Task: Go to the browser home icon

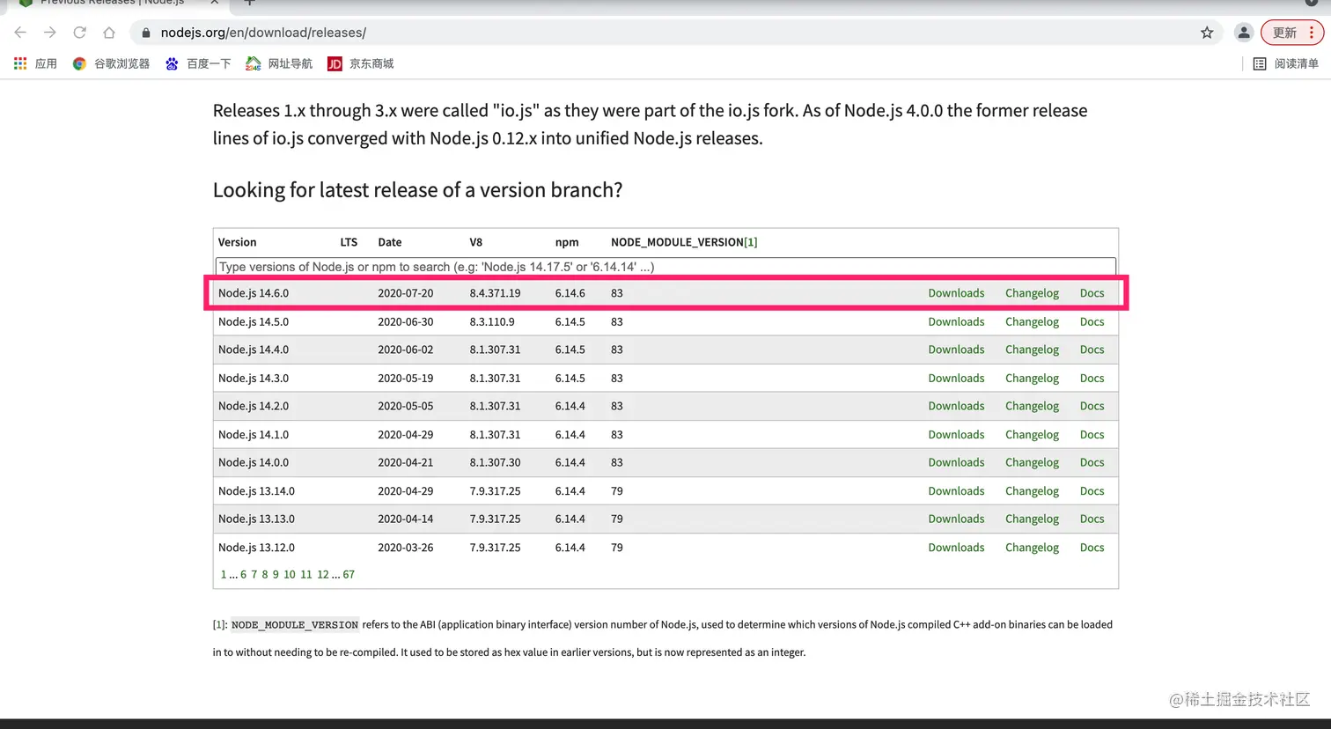Action: point(109,33)
